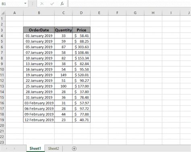
Task: Click the price cell $ 37.80
Action: coord(81,92)
